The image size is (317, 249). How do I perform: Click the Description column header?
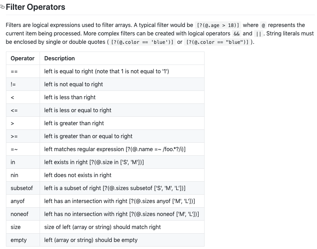click(60, 58)
